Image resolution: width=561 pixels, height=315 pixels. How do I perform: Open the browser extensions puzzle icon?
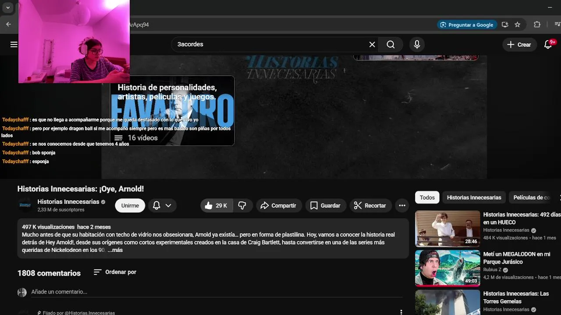[537, 25]
